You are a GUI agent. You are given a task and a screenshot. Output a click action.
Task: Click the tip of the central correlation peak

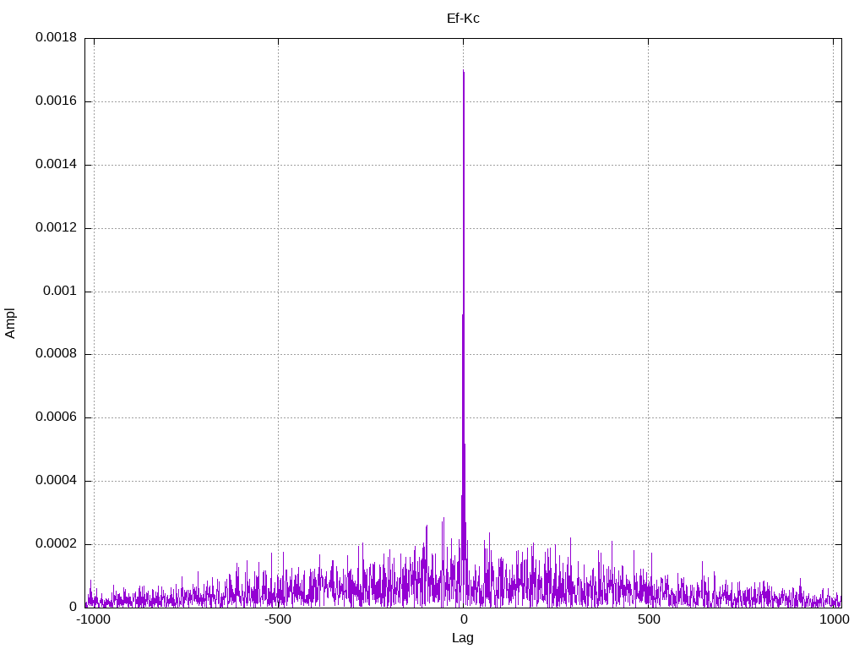(464, 71)
